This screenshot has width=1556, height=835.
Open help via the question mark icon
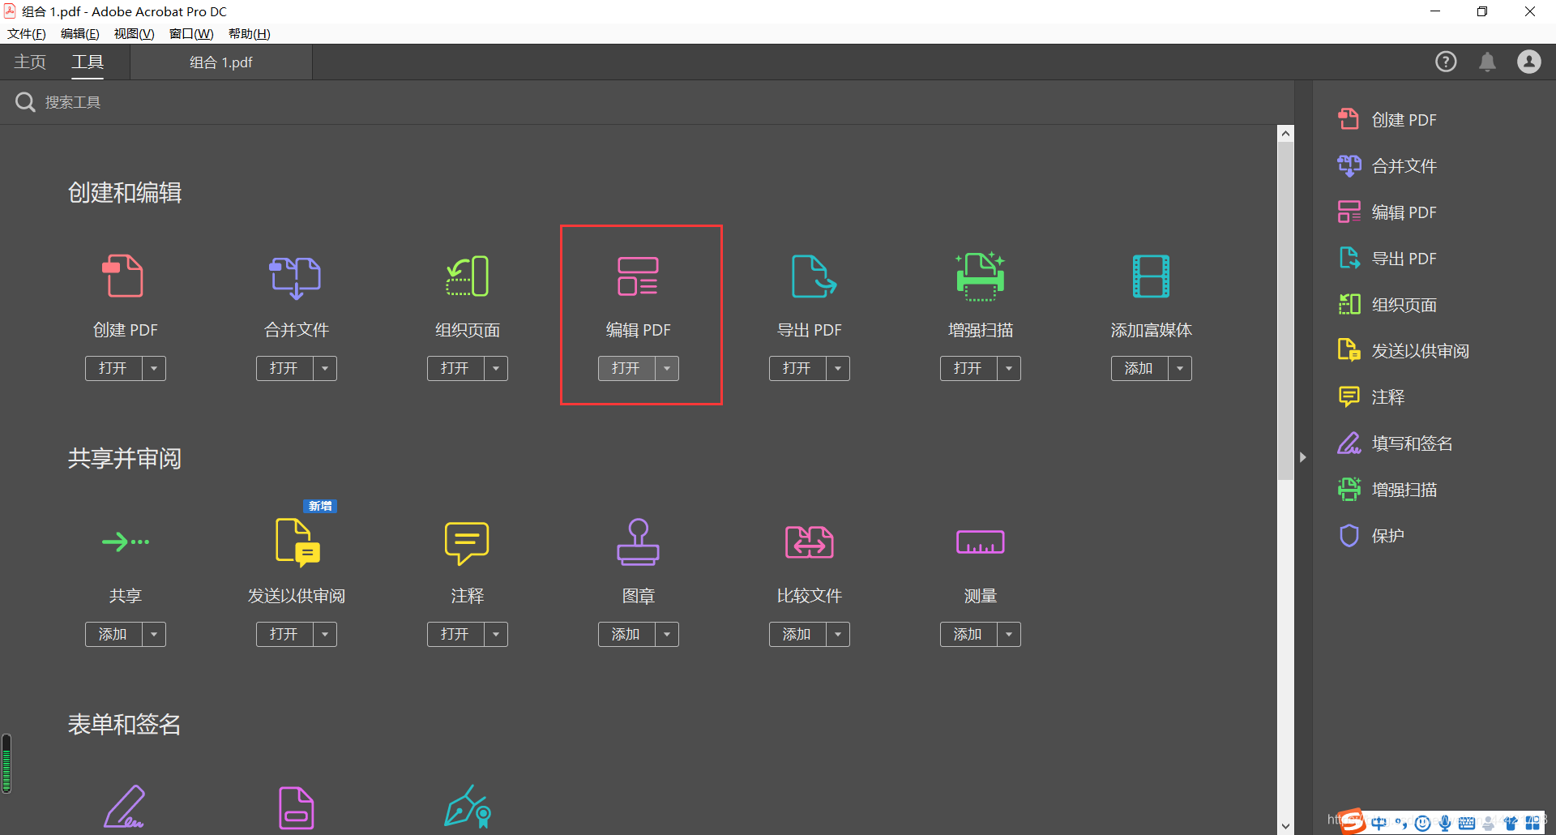1446,62
